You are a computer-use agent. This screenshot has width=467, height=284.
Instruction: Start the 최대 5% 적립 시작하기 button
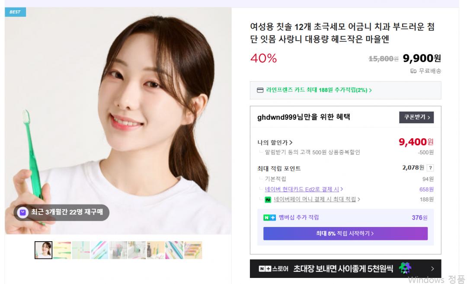345,233
